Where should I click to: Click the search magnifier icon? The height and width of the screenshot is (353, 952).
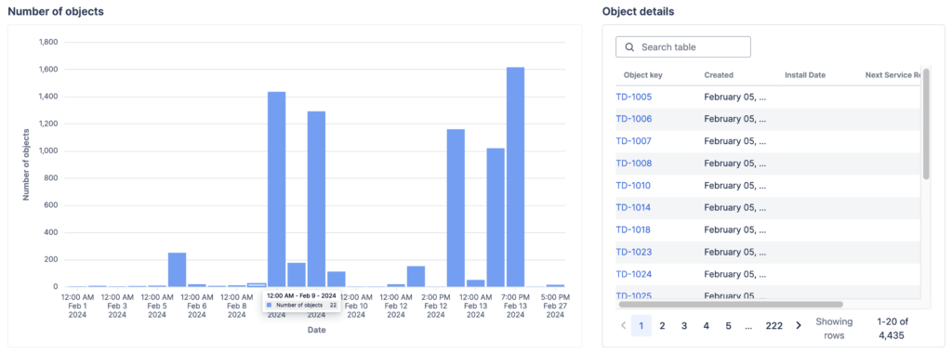629,47
